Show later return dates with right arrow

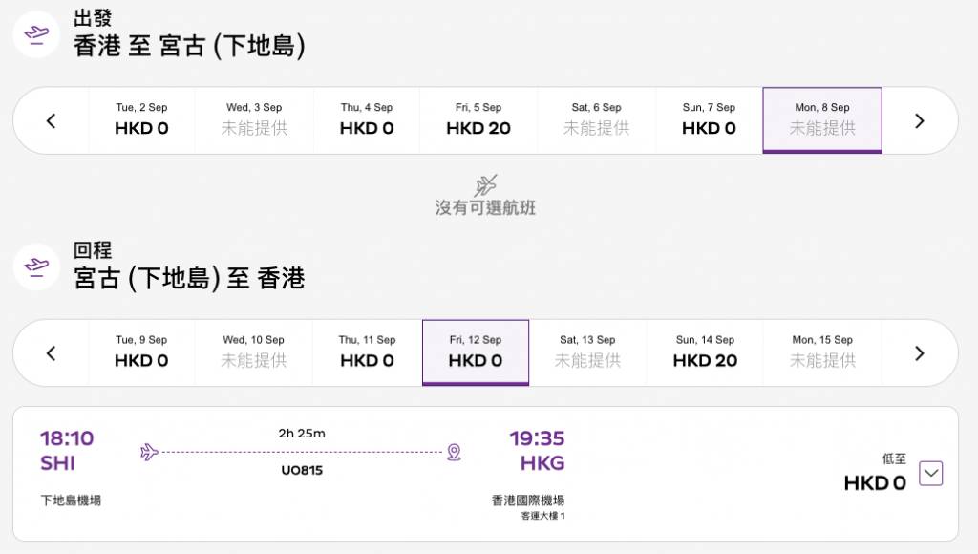coord(919,353)
